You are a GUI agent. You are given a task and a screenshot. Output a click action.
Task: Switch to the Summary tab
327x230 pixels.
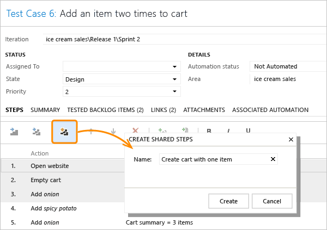[x=45, y=110]
